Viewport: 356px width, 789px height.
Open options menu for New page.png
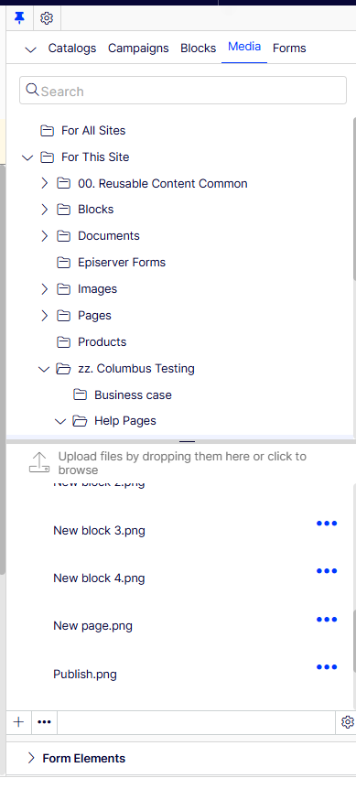pos(327,620)
